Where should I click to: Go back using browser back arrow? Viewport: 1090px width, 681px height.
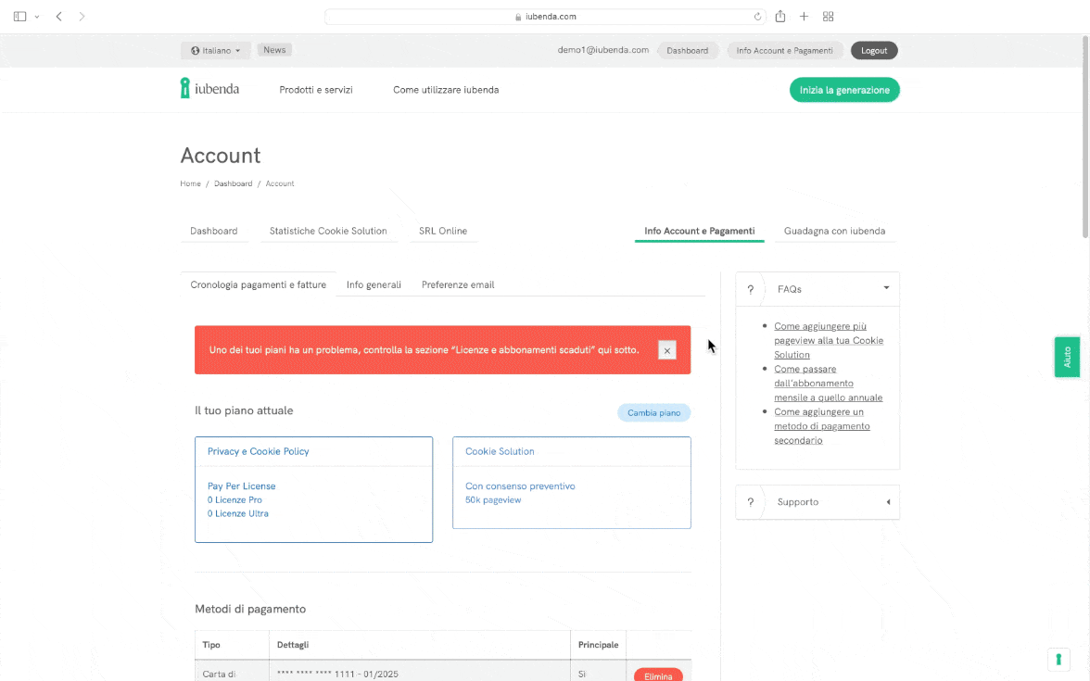tap(59, 17)
